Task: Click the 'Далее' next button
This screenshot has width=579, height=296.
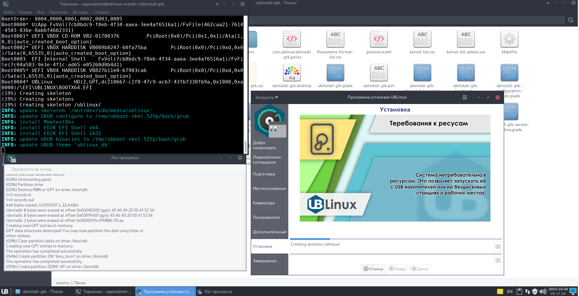Action: [420, 269]
